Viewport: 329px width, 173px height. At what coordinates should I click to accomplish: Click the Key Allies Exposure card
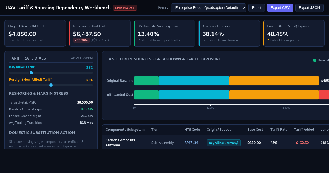click(x=229, y=33)
